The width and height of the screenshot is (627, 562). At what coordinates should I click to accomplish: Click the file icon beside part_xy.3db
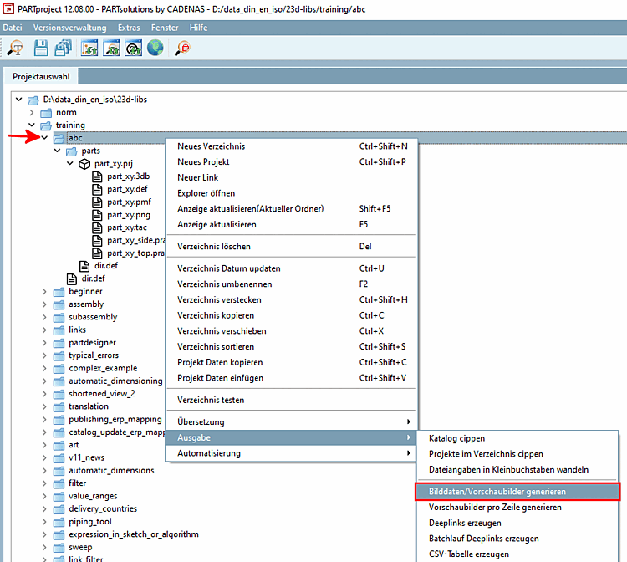tap(97, 176)
